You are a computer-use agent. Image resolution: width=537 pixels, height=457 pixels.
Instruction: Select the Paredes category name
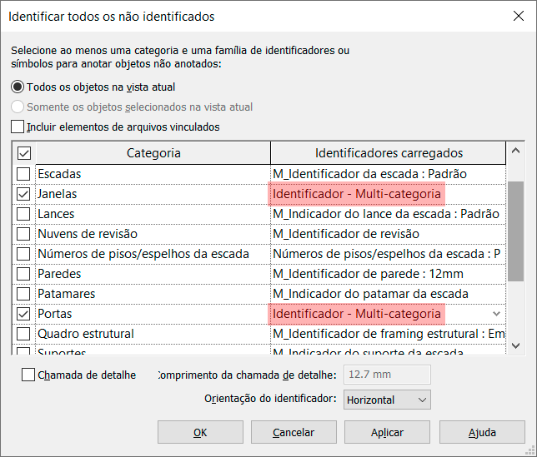coord(59,274)
